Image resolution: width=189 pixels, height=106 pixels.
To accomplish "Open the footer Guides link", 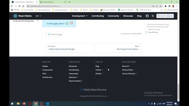I will click(x=45, y=66).
